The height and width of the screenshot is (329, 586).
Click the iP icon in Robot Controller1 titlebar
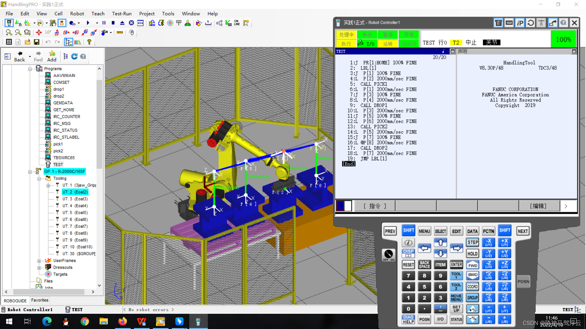tap(520, 23)
